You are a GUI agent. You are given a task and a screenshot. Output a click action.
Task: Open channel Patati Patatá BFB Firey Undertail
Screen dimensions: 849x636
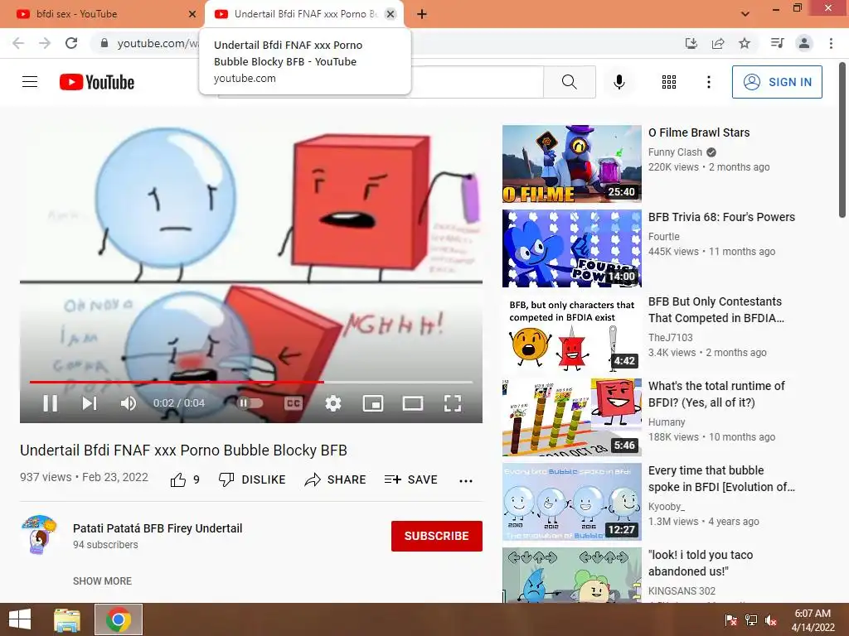[158, 528]
